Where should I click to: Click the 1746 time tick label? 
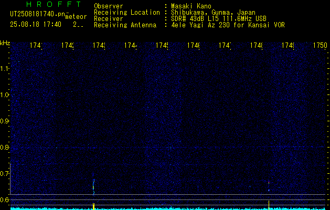193,46
